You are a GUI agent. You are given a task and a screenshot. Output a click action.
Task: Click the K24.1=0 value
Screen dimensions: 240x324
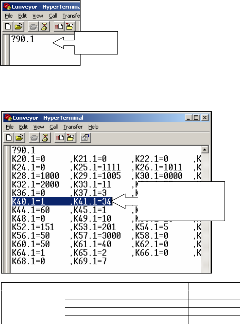pyautogui.click(x=28, y=168)
